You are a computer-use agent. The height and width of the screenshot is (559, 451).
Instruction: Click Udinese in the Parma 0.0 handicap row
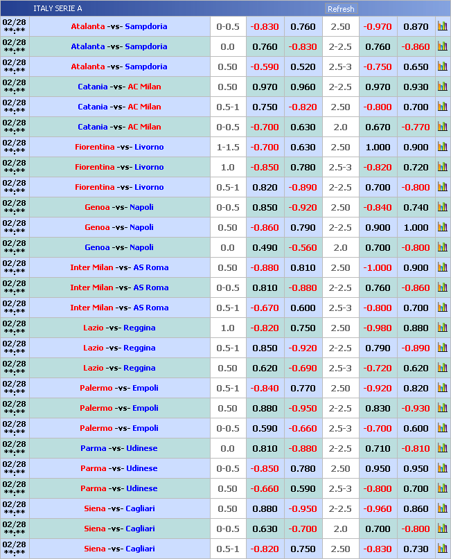(141, 448)
